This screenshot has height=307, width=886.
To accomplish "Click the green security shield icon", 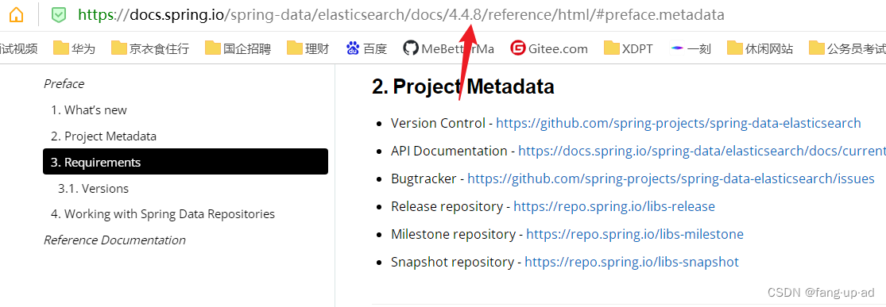I will coord(58,15).
